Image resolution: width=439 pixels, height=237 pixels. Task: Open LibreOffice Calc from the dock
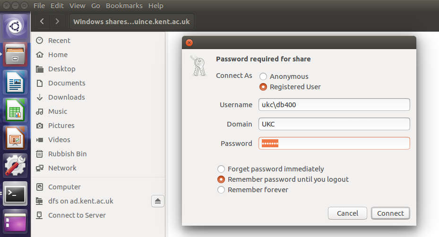pos(15,110)
